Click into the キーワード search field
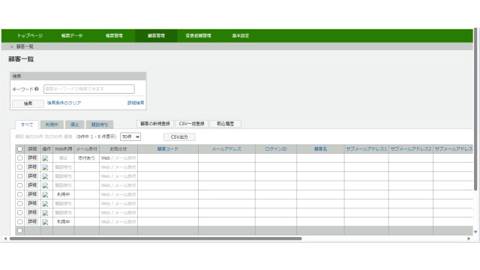Image resolution: width=480 pixels, height=270 pixels. [x=89, y=88]
